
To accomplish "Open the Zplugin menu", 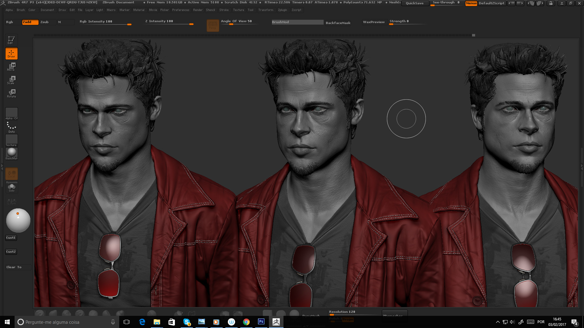I will [282, 10].
